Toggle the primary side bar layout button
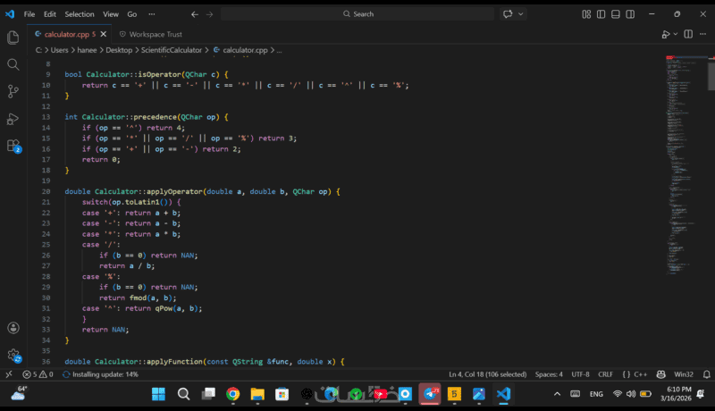This screenshot has width=715, height=411. [601, 14]
